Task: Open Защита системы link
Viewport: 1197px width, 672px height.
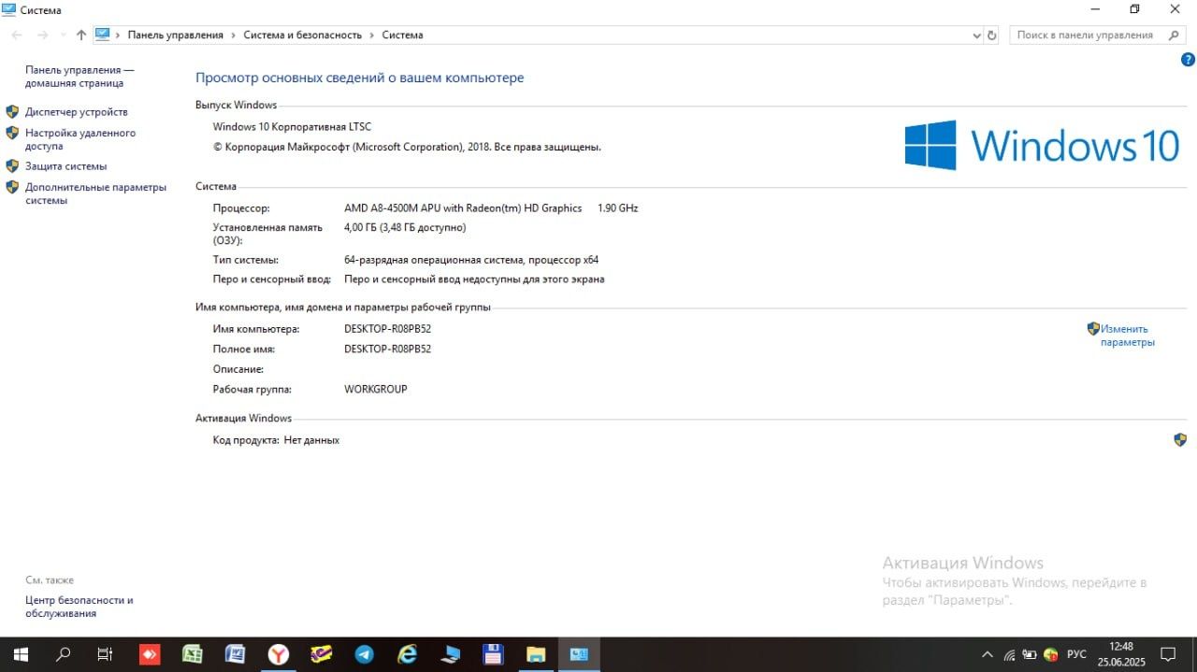Action: (x=65, y=165)
